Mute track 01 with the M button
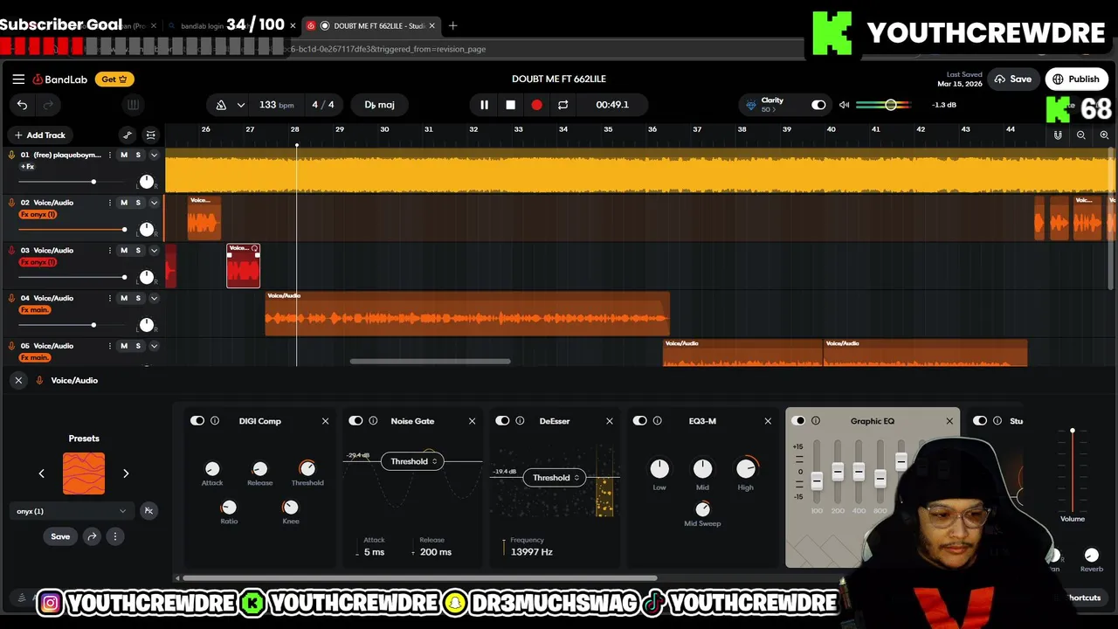1118x629 pixels. point(123,155)
